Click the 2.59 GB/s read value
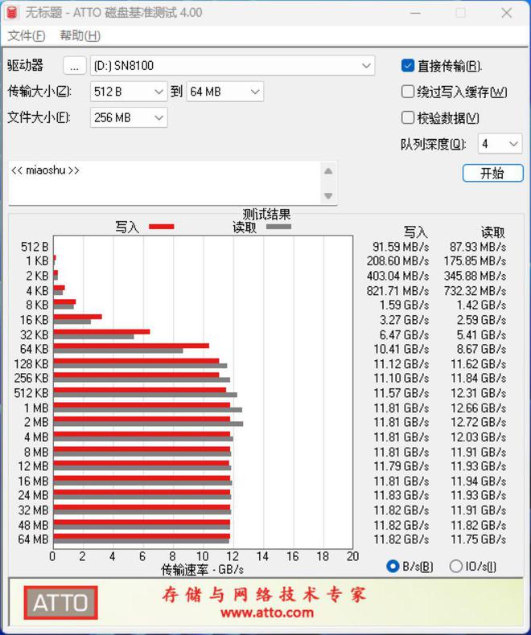This screenshot has height=635, width=531. tap(482, 320)
